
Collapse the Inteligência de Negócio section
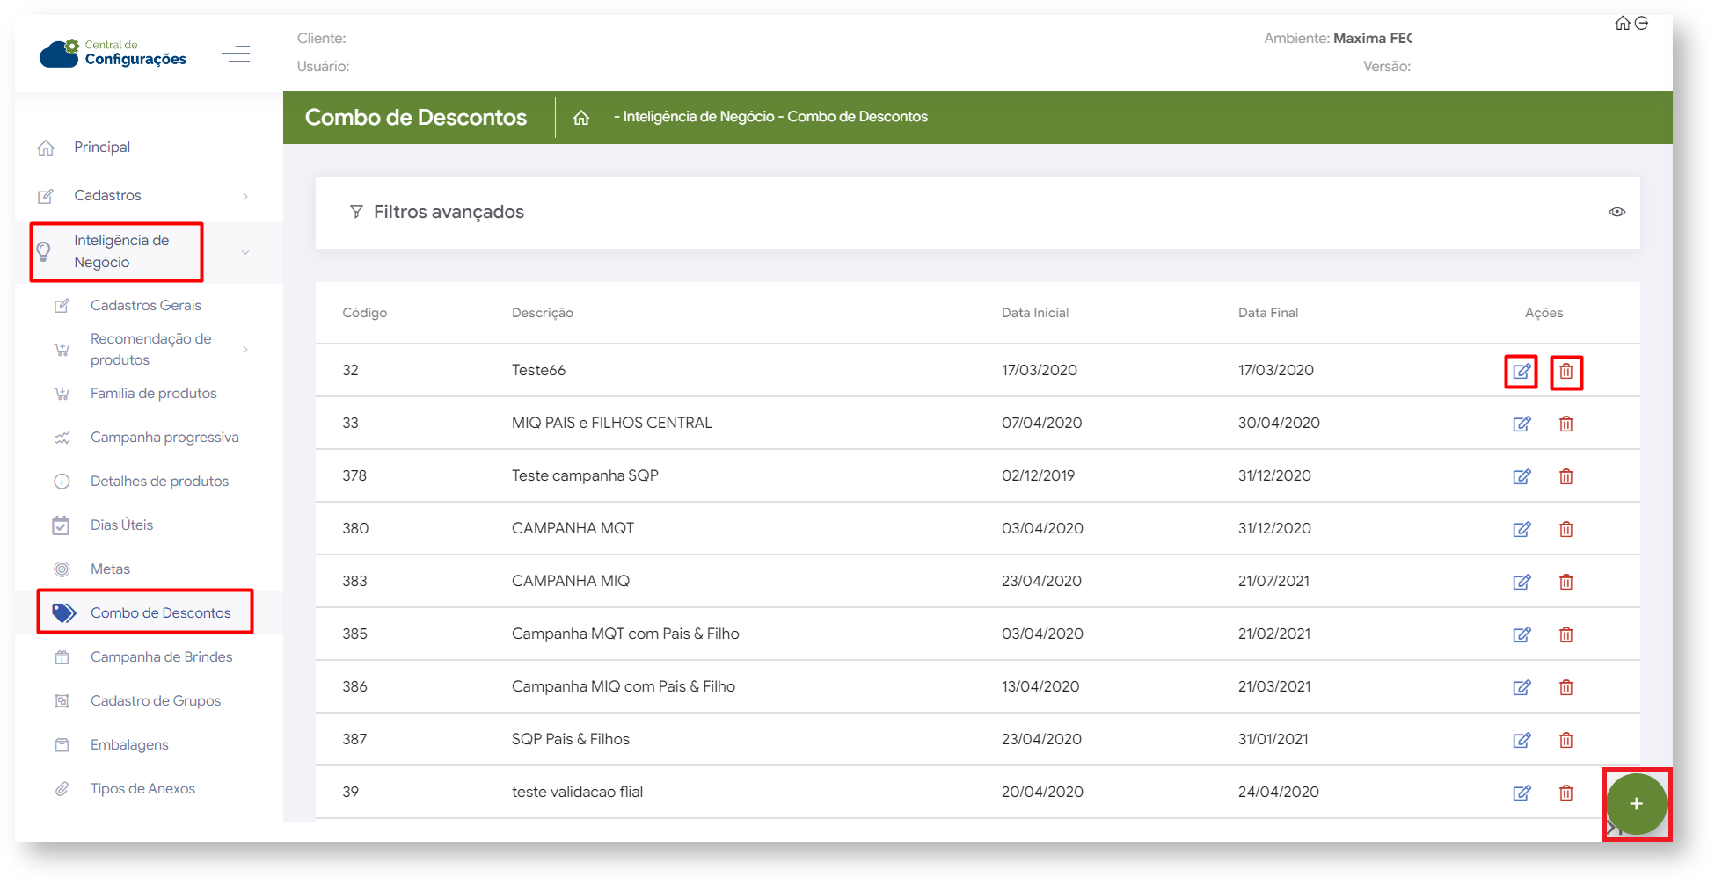(245, 252)
